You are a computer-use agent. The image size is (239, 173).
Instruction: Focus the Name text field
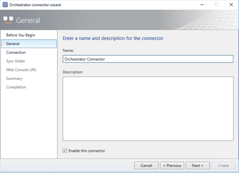click(148, 59)
